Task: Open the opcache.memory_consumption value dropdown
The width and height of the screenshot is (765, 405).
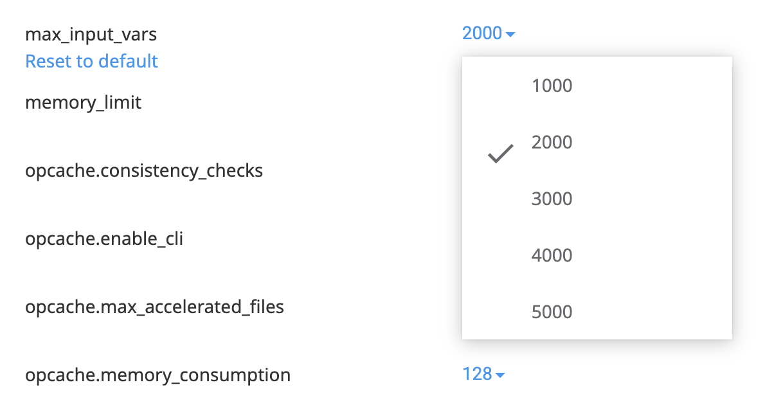Action: point(482,374)
